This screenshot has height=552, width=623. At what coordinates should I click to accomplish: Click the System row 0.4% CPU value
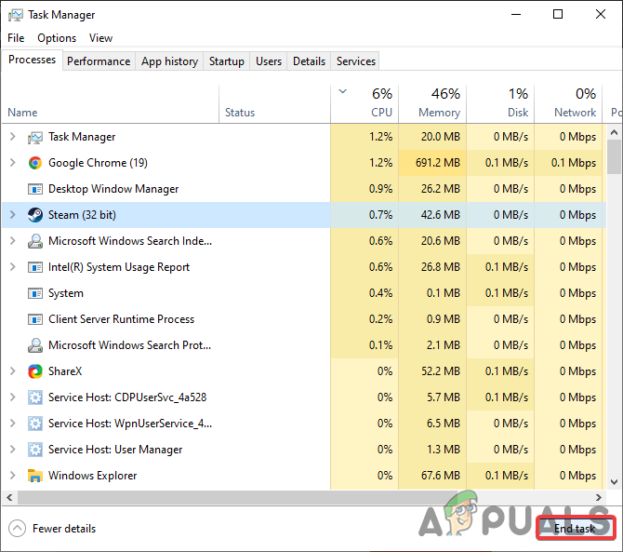[380, 293]
